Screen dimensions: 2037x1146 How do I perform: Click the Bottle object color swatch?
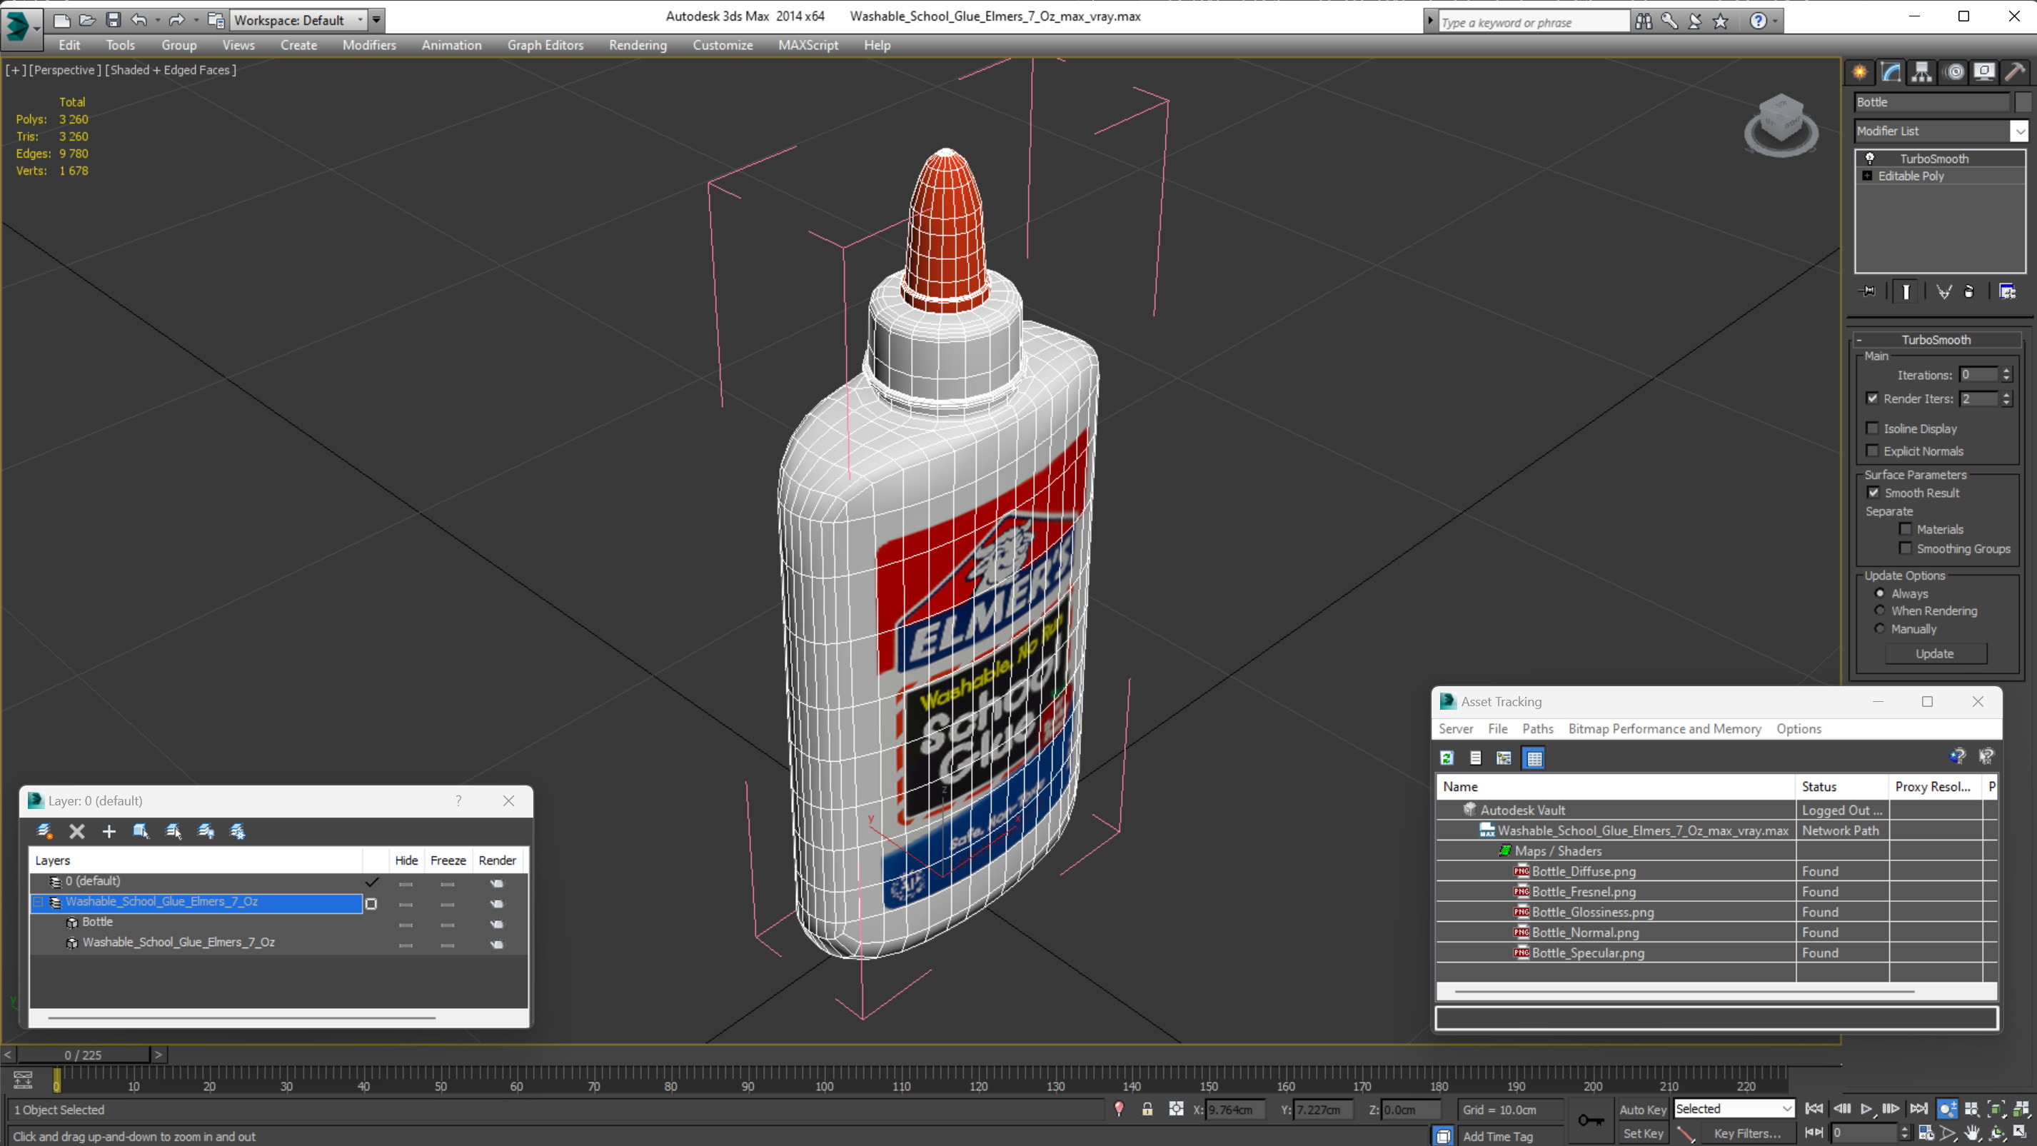pos(2023,102)
